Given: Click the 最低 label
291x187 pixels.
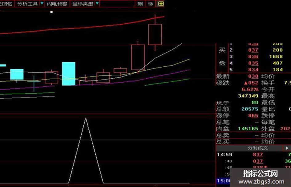Looking at the screenshot, I should click(268, 102).
